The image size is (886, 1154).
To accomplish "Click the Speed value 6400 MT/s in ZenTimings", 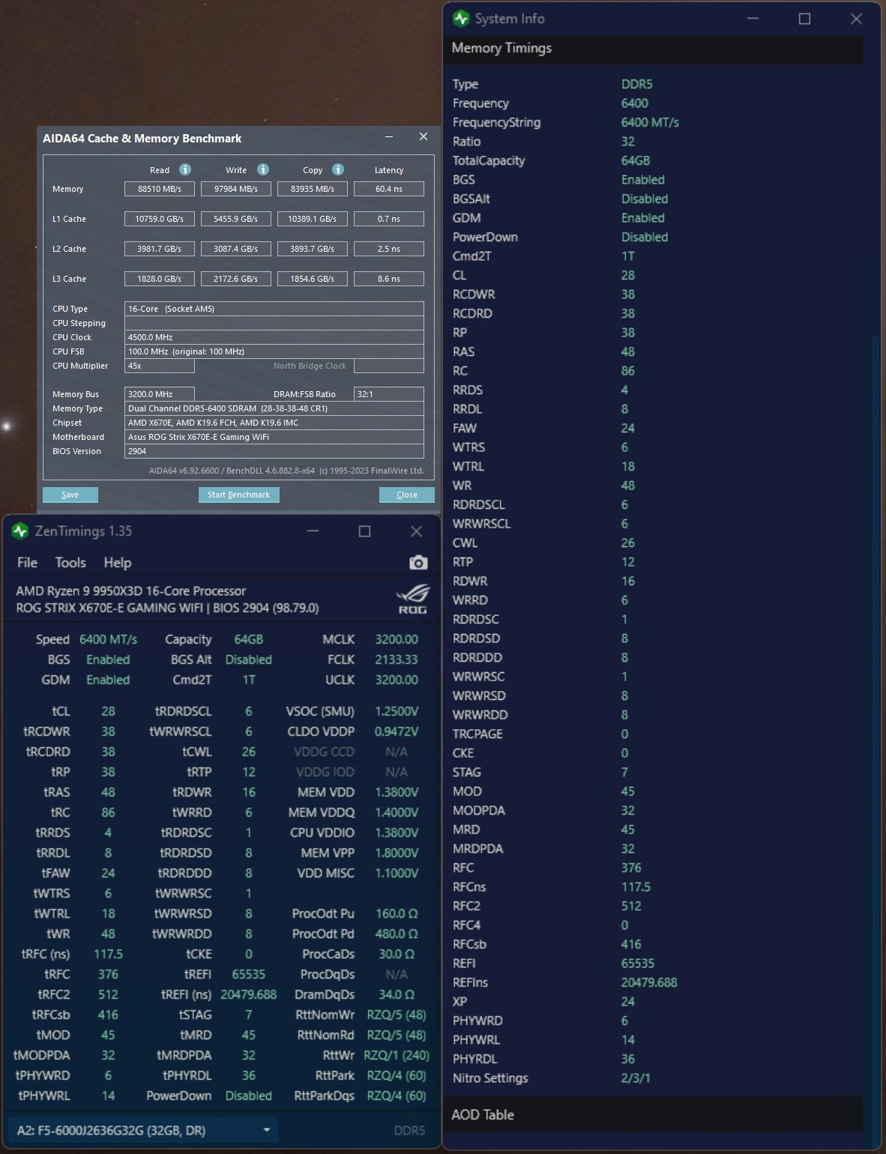I will tap(108, 639).
